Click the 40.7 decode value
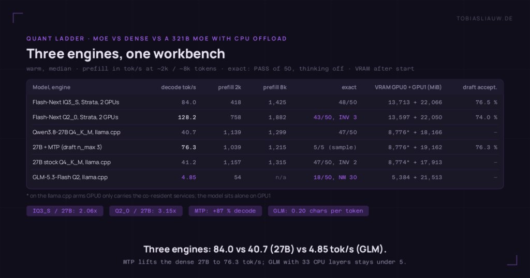 coord(188,132)
